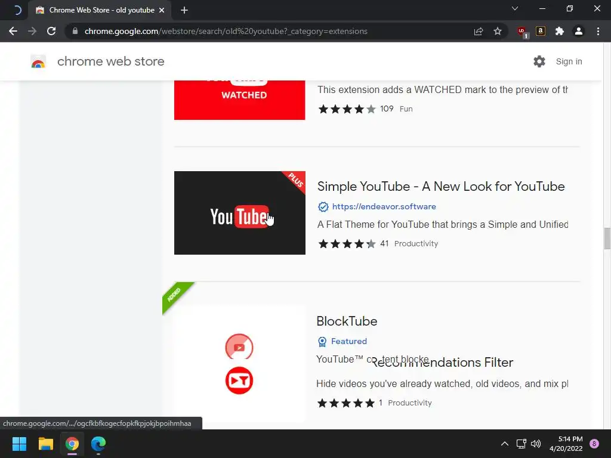Open the network tray icon
The width and height of the screenshot is (611, 458).
[x=521, y=444]
